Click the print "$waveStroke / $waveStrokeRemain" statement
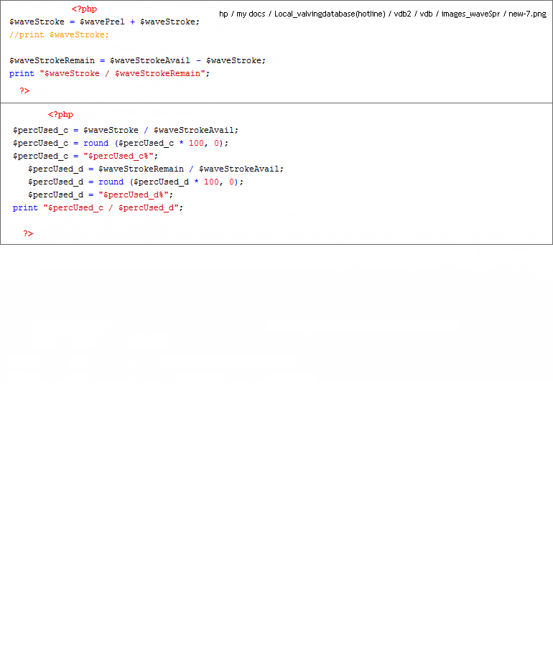Image resolution: width=553 pixels, height=669 pixels. click(x=109, y=73)
